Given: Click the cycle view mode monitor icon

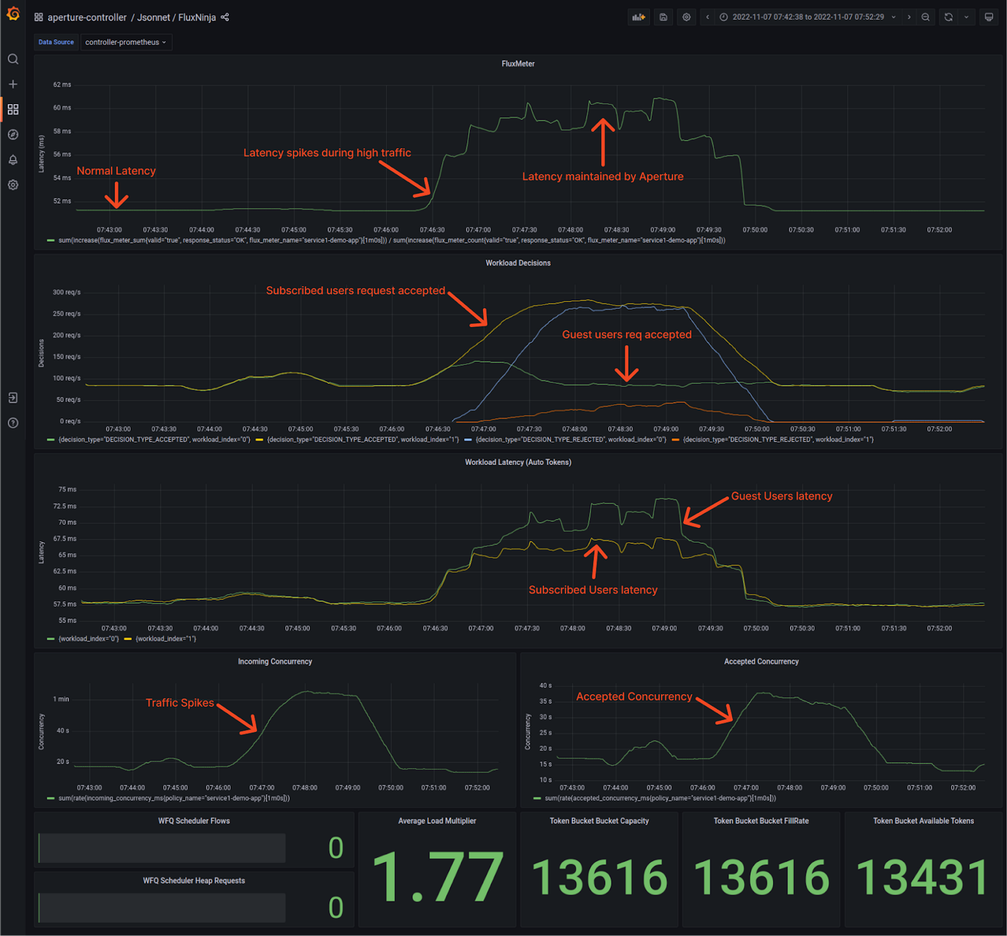Looking at the screenshot, I should click(x=989, y=17).
